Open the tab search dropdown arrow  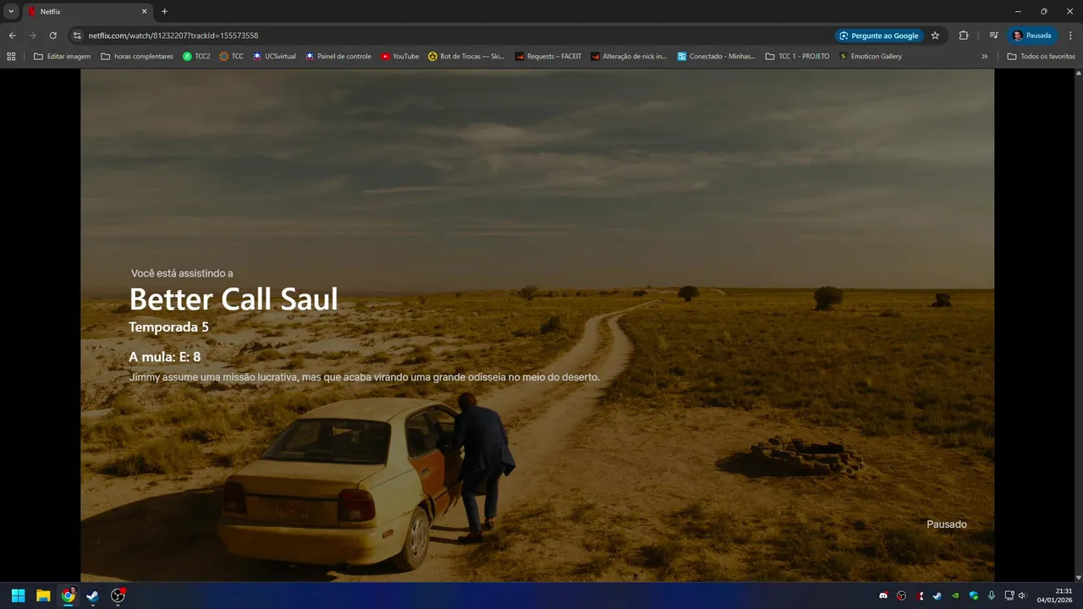(x=11, y=11)
